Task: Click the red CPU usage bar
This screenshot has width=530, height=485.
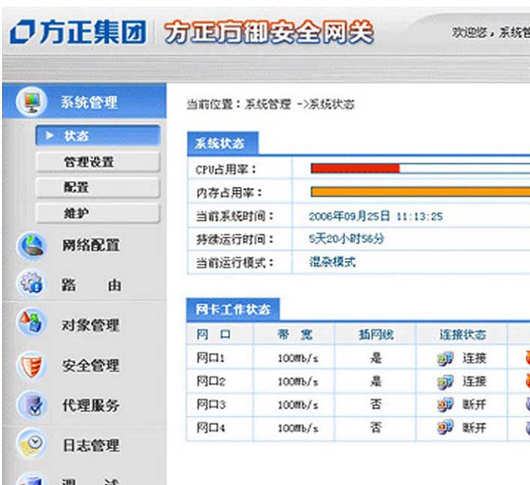Action: click(x=355, y=168)
